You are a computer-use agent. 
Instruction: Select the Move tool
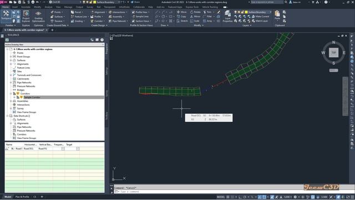[181, 12]
